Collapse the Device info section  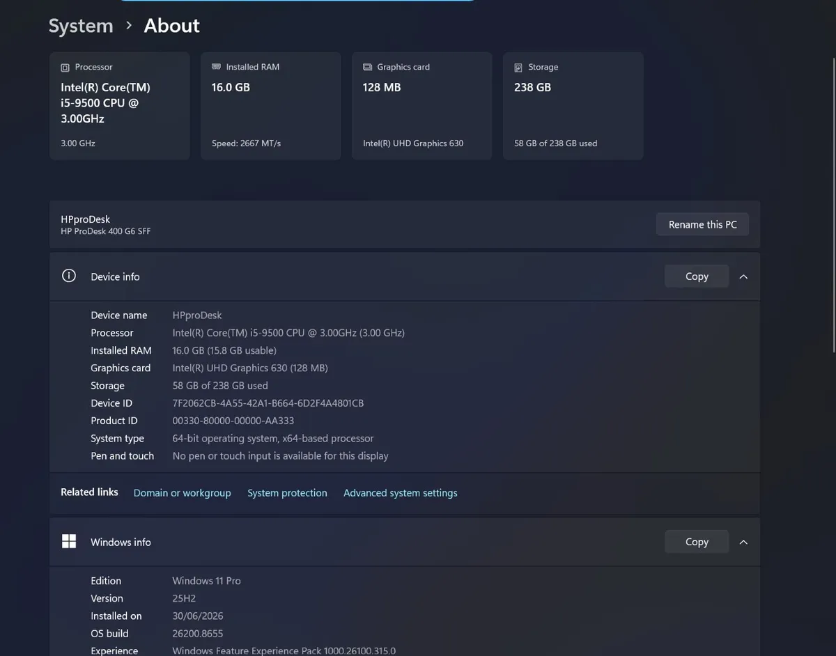(x=743, y=276)
